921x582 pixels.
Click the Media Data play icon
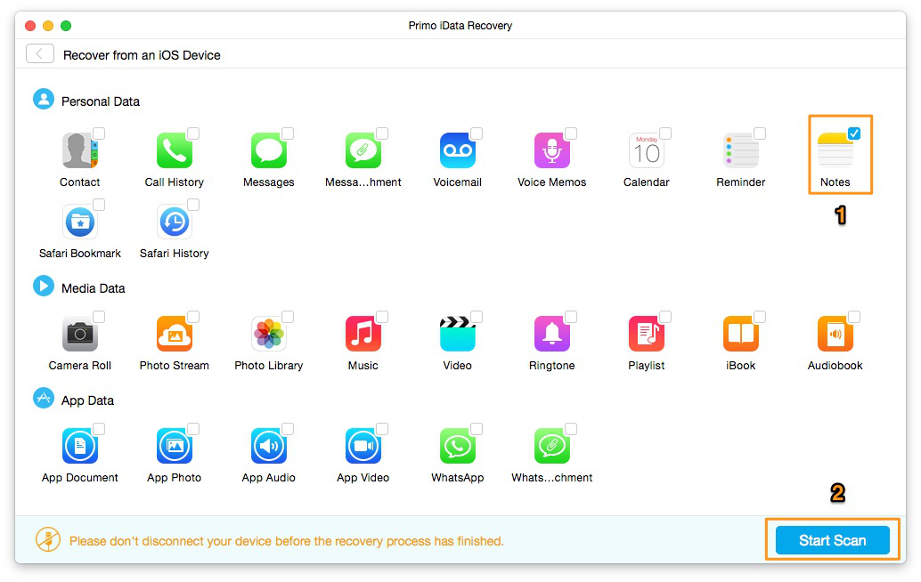pyautogui.click(x=44, y=287)
